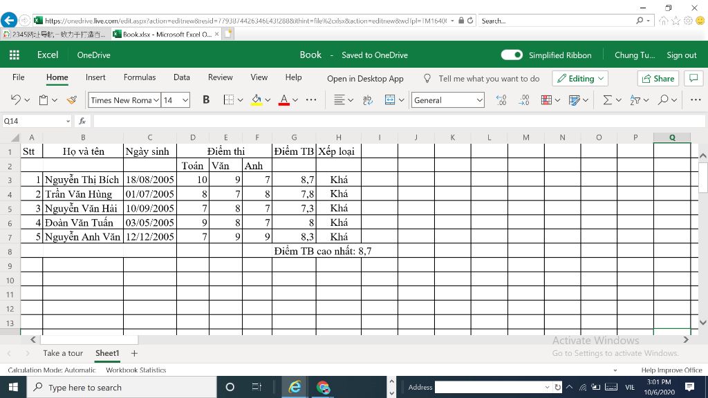Expand the Undo dropdown arrow

tap(27, 99)
